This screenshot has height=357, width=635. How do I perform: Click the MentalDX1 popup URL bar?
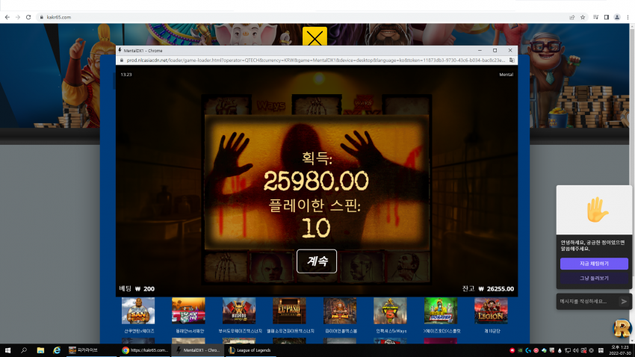tap(316, 60)
